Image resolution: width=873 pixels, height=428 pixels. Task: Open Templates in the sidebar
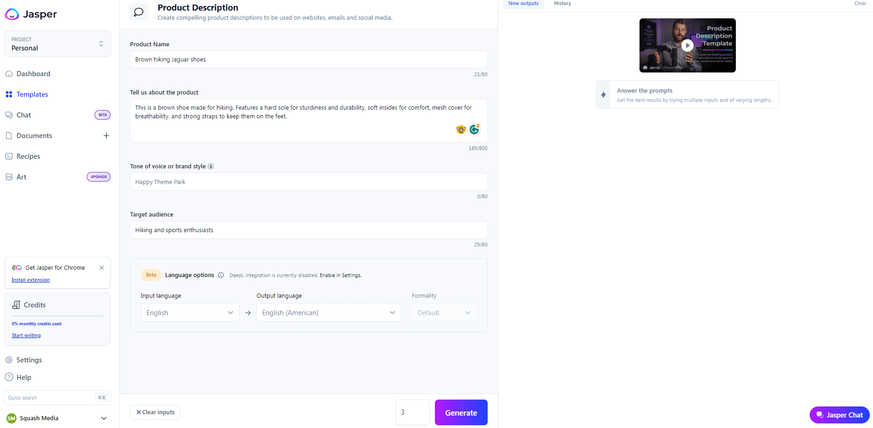coord(32,94)
